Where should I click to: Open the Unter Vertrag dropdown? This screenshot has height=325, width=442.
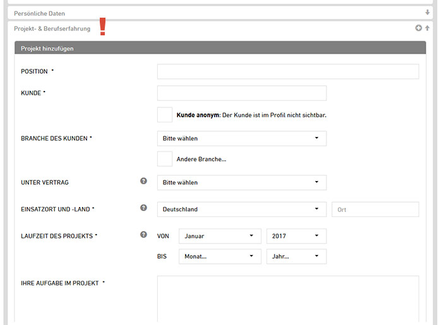[x=241, y=182]
